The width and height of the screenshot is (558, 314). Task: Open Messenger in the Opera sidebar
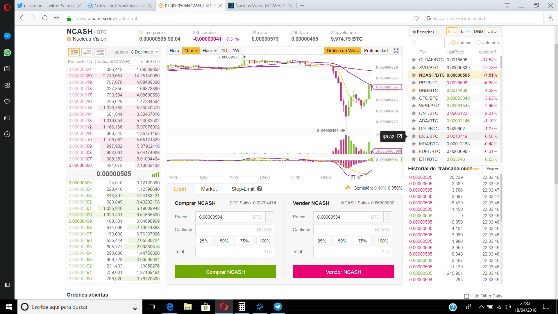pyautogui.click(x=7, y=36)
